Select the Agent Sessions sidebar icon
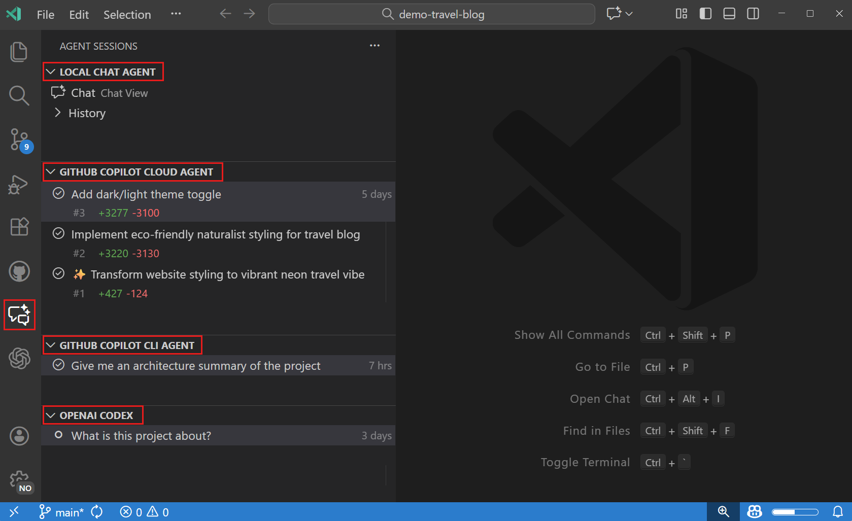 (19, 315)
